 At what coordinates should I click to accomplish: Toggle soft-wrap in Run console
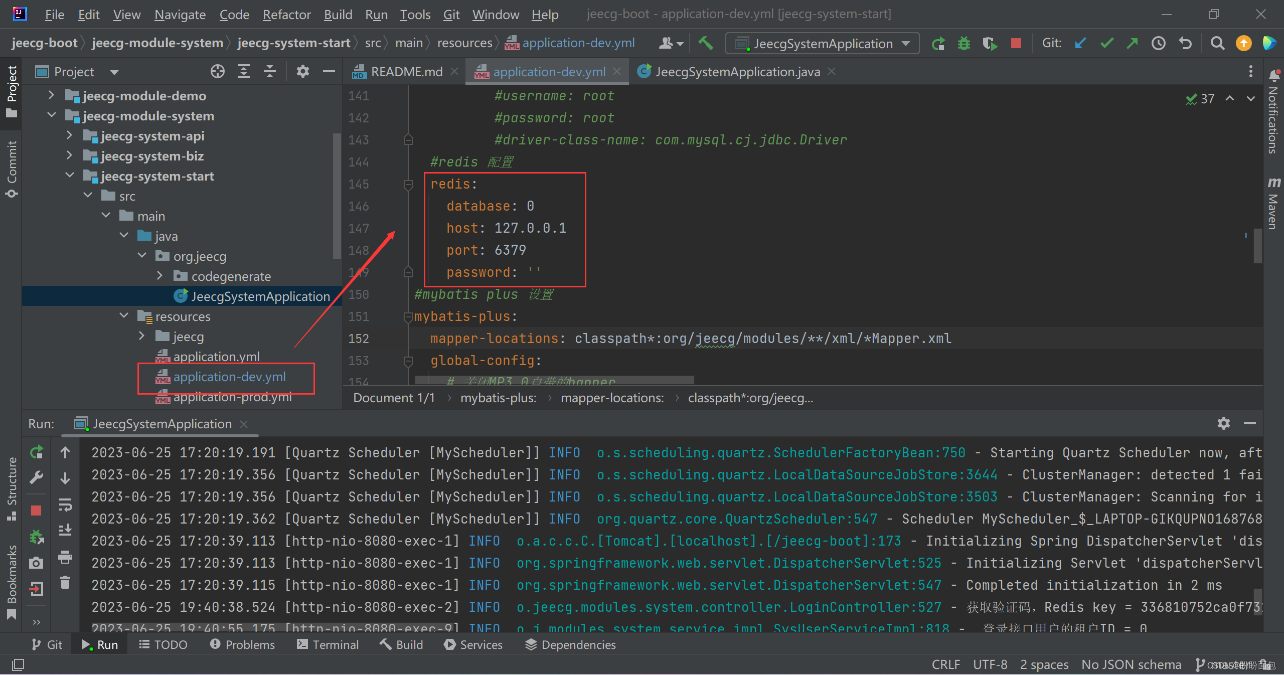tap(65, 504)
